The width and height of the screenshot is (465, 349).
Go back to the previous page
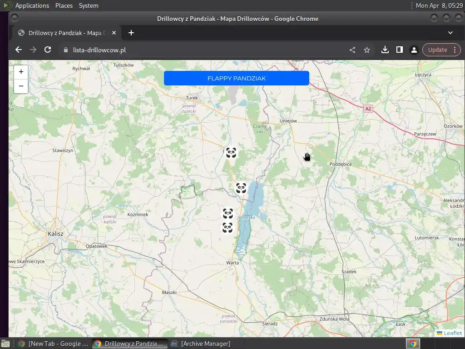19,50
